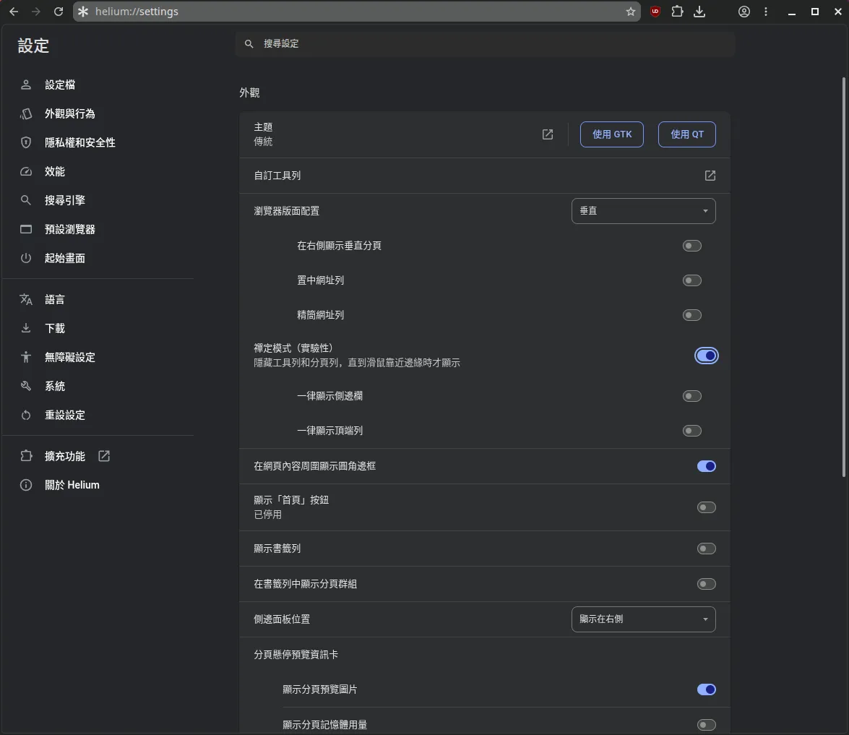Click the Helium site icon in address bar

(83, 12)
